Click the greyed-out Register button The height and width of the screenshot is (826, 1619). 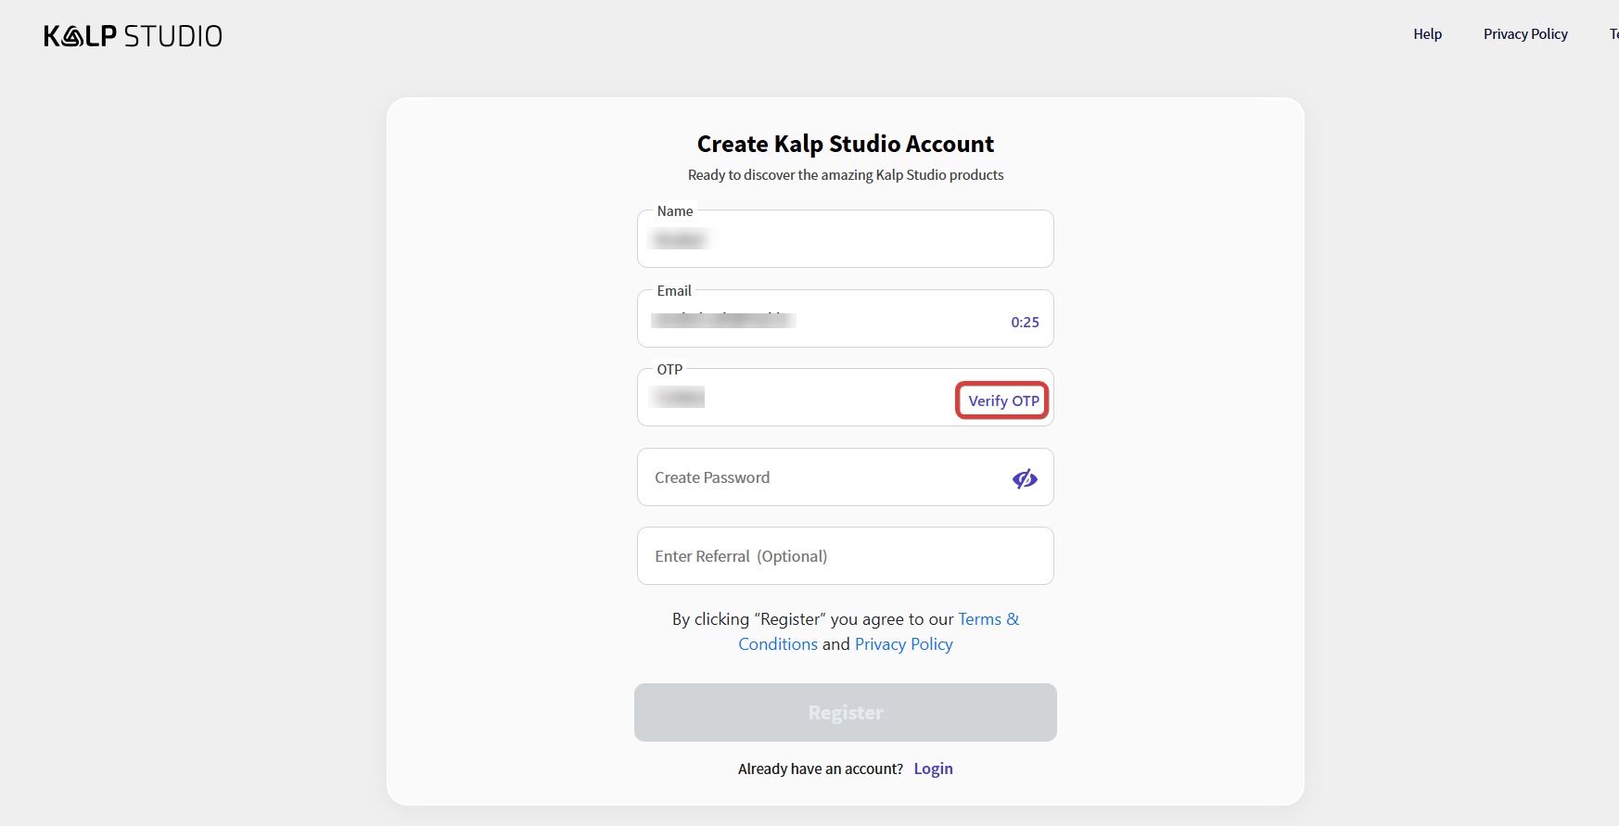point(845,712)
